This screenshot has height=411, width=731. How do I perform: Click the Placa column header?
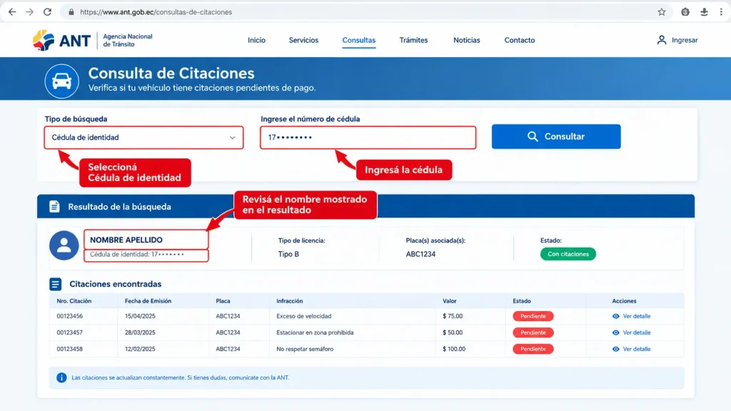[x=223, y=301]
